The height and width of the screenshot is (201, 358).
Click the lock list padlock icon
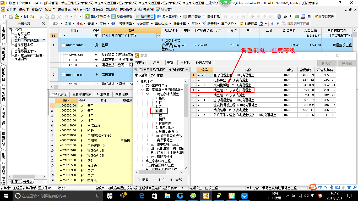click(x=241, y=24)
